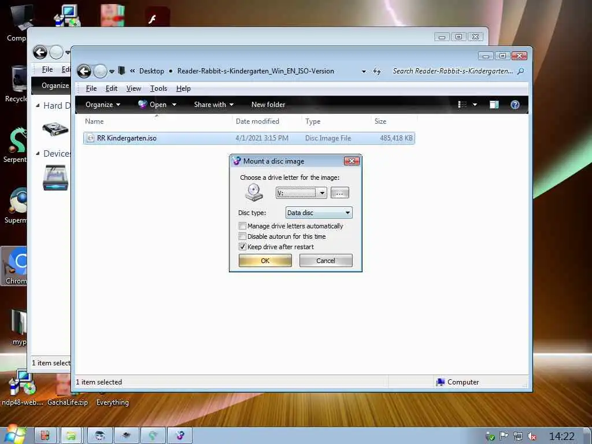Screen dimensions: 592x444
Task: Click the Action Center flag tray icon
Action: (504, 436)
